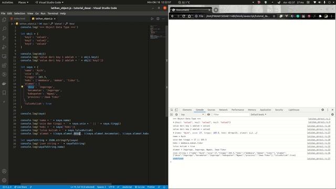
Task: Switch to the Lighthouse tab in DevTools
Action: click(294, 110)
